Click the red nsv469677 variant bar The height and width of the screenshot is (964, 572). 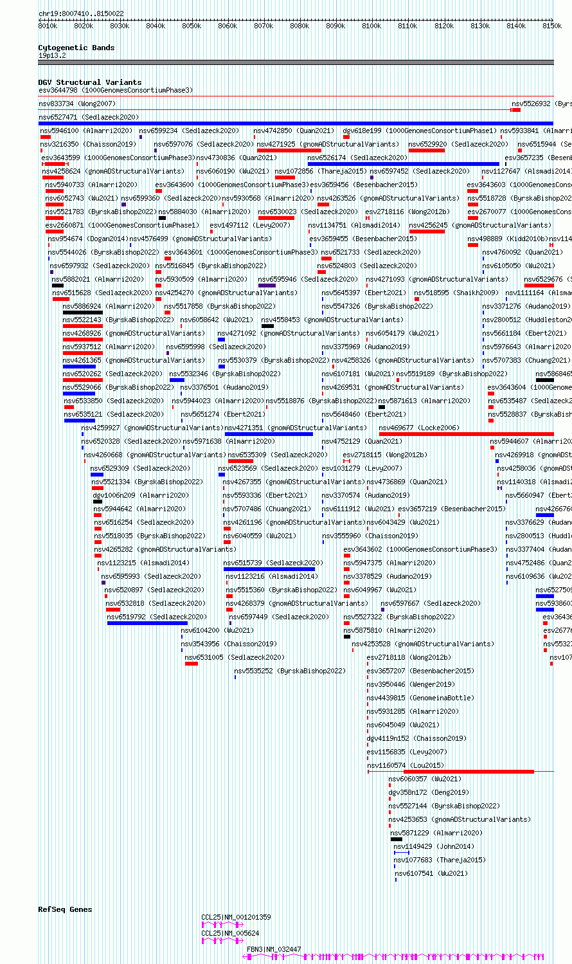click(x=466, y=434)
